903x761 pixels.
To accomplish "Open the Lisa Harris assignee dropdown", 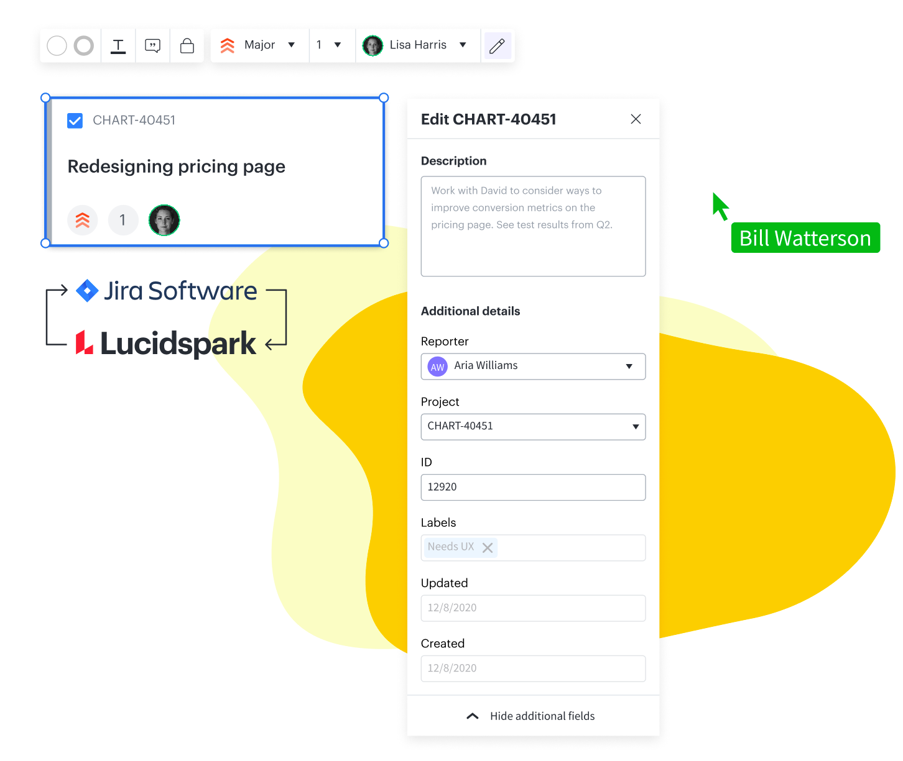I will [x=417, y=45].
